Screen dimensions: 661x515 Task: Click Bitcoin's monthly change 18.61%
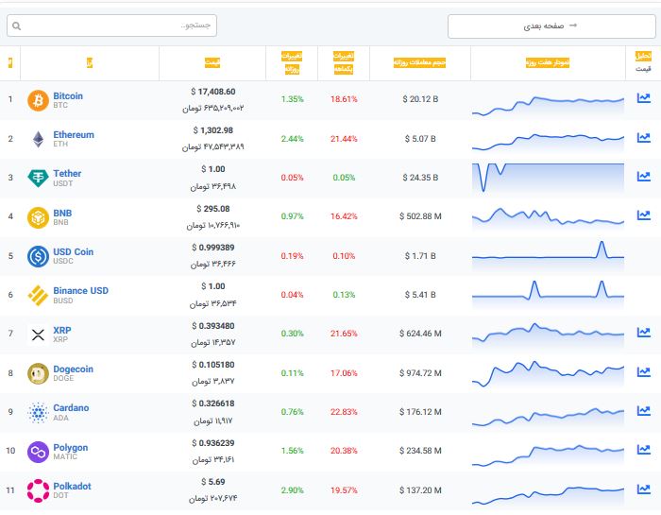tap(344, 99)
